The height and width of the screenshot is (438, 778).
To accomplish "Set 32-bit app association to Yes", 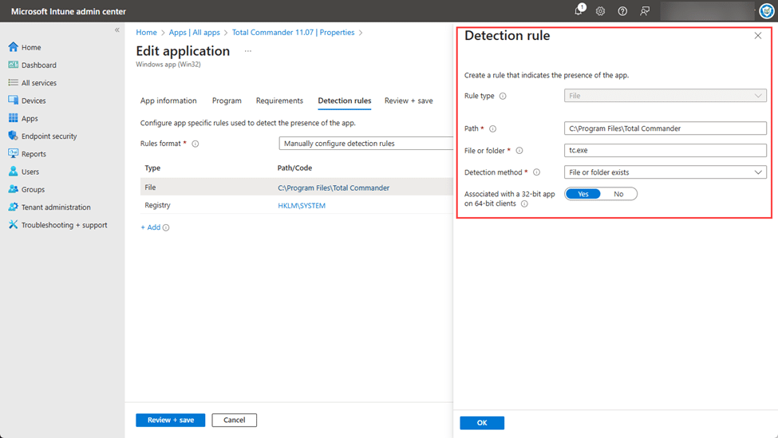I will [583, 194].
